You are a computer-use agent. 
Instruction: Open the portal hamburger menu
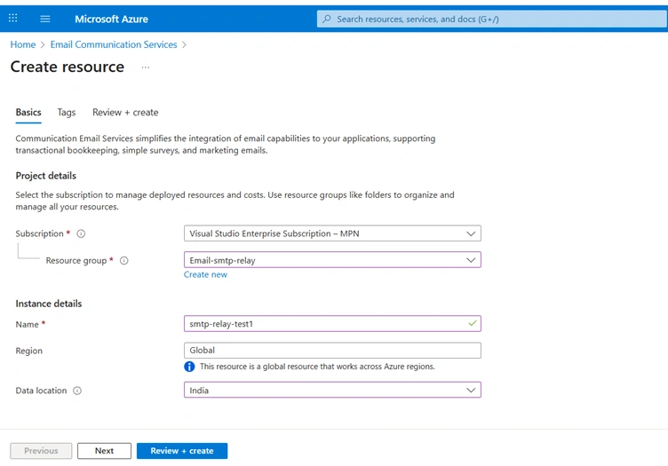coord(45,19)
